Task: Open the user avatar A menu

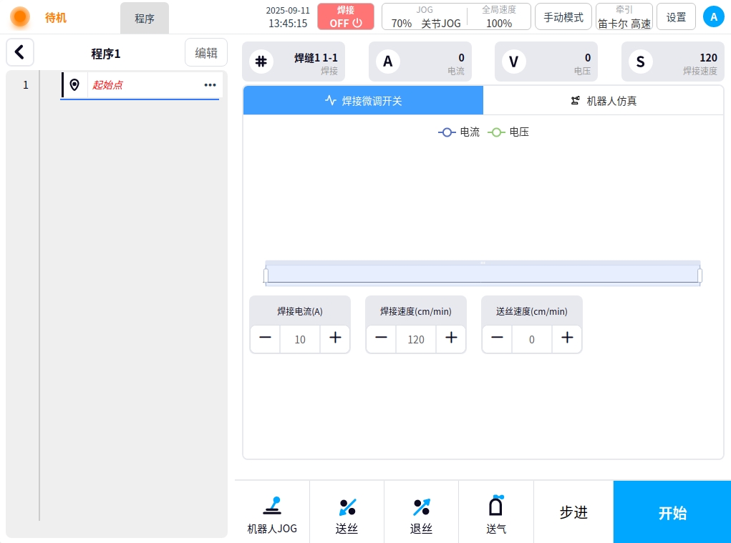Action: tap(713, 17)
